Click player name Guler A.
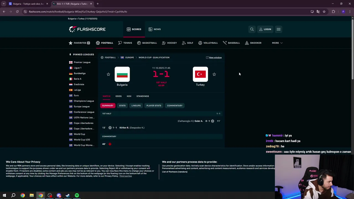 pos(199,121)
